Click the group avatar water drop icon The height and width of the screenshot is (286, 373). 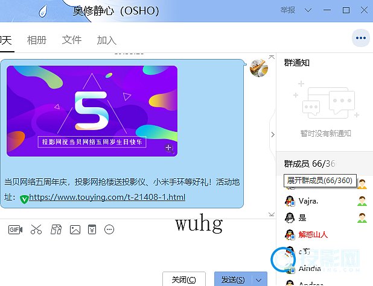coord(43,11)
